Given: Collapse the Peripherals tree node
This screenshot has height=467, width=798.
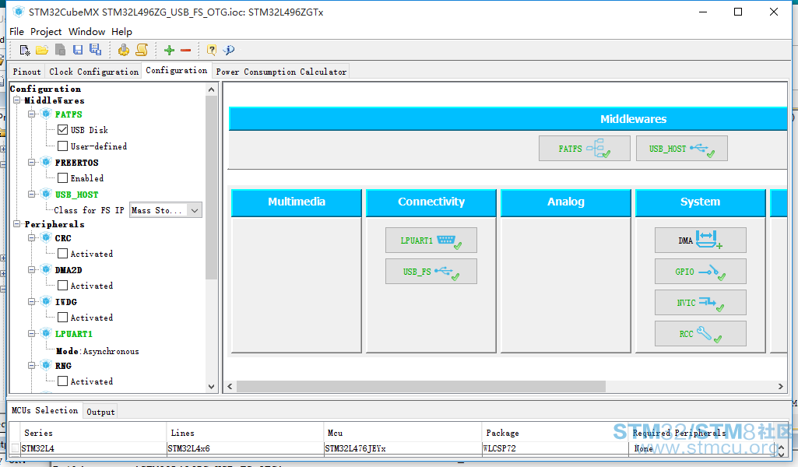Looking at the screenshot, I should [17, 224].
